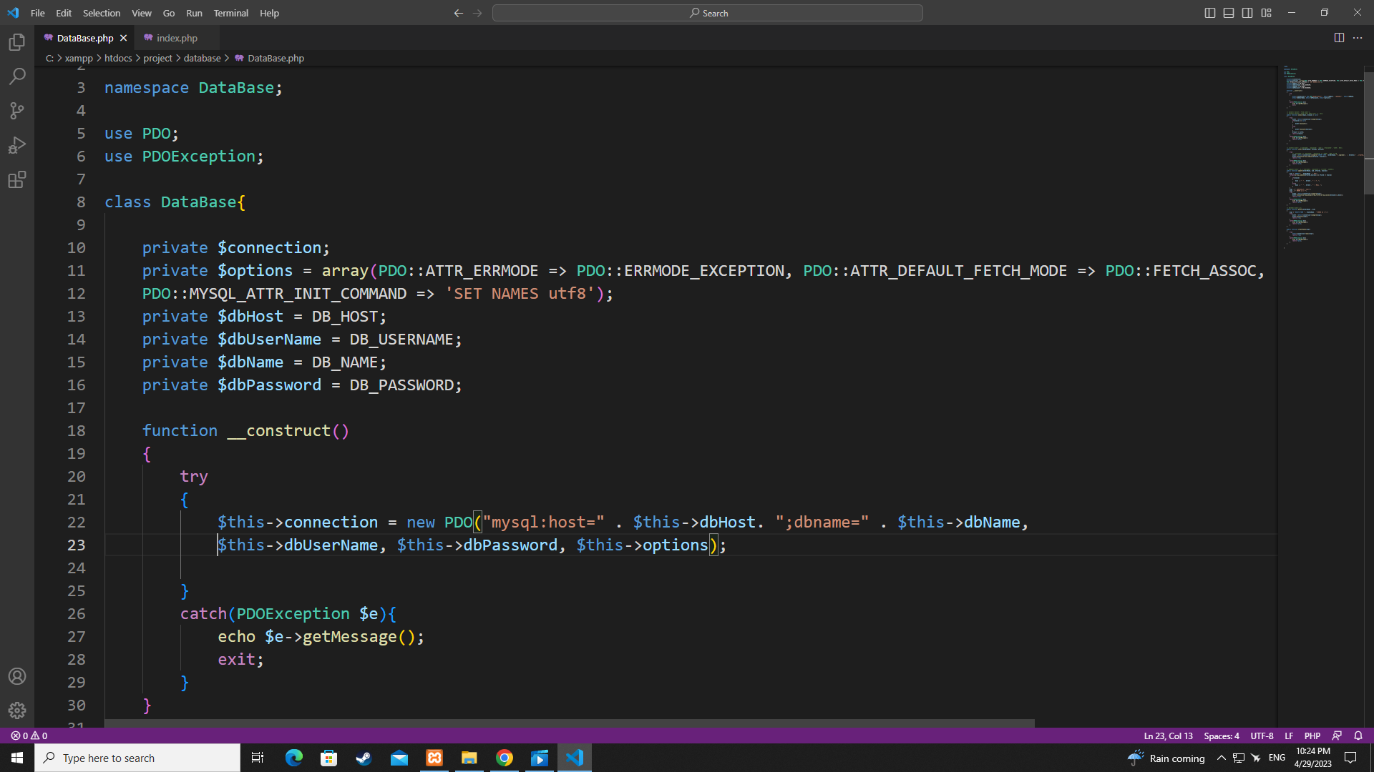Open the Source Control view
The height and width of the screenshot is (772, 1374).
[x=17, y=111]
